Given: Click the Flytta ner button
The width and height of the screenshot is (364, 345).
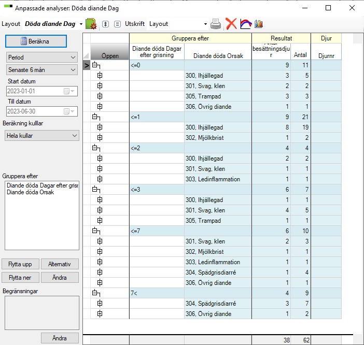Looking at the screenshot, I should point(20,278).
